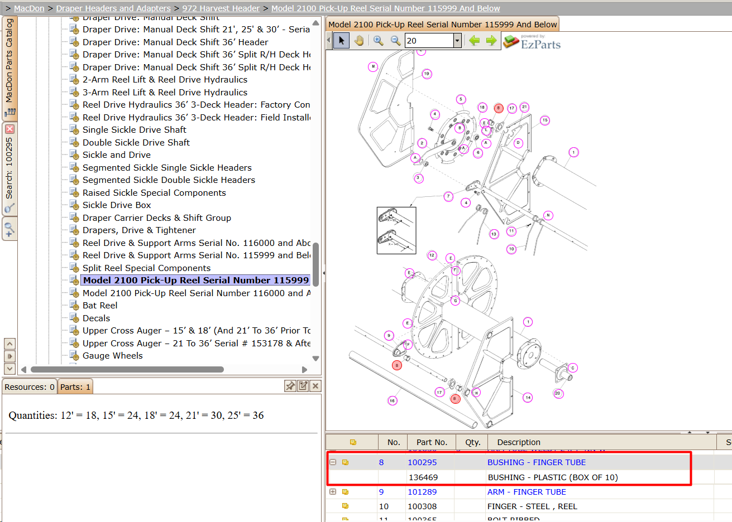Open the Search: 100295 side tab
The image size is (732, 522).
[9, 168]
